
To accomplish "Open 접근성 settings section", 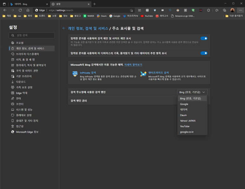I will point(32,126).
